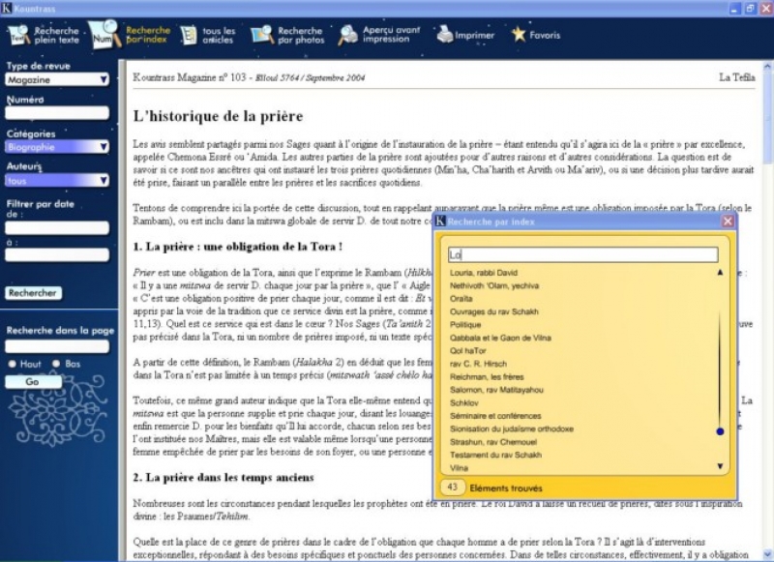The width and height of the screenshot is (774, 562).
Task: Select 'Louria, rabbi David' in index list
Action: coord(483,273)
